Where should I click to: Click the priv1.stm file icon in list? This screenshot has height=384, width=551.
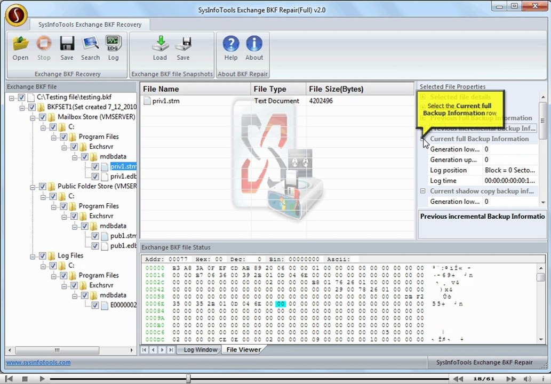[147, 101]
